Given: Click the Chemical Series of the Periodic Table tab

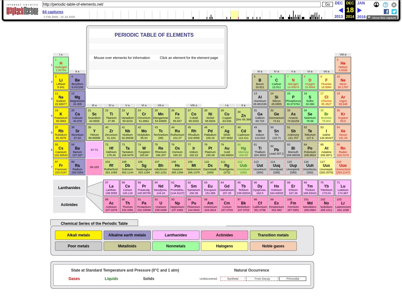Looking at the screenshot, I should pyautogui.click(x=94, y=223).
